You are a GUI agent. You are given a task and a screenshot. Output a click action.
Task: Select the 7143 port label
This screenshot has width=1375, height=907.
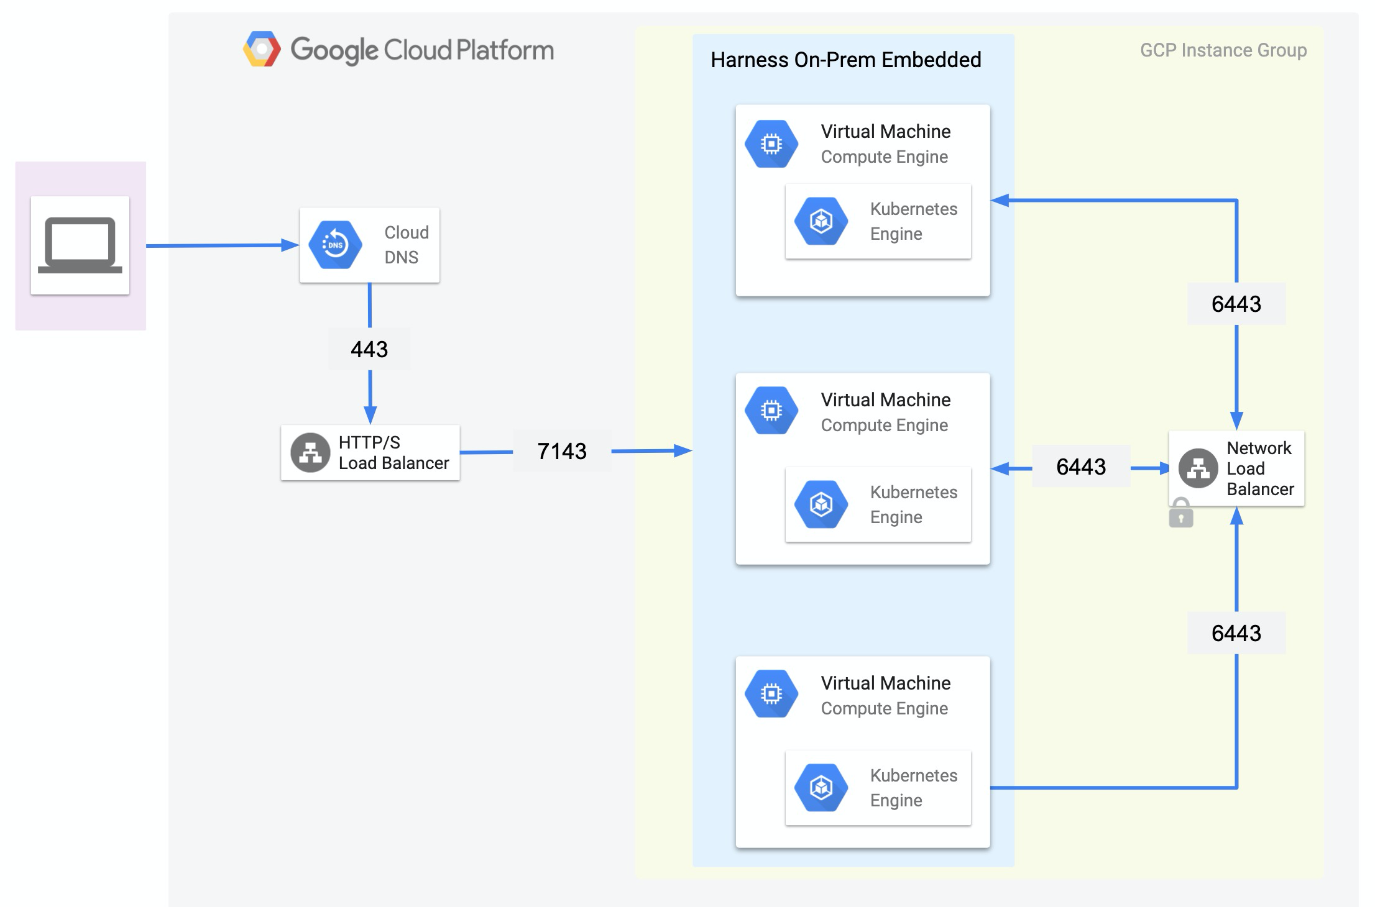(562, 451)
